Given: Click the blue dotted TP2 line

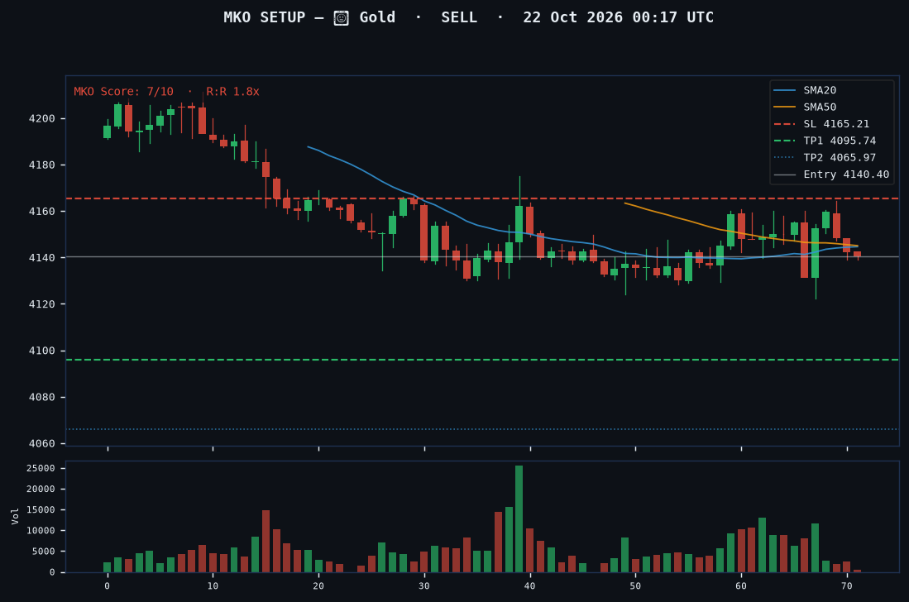Looking at the screenshot, I should (482, 429).
